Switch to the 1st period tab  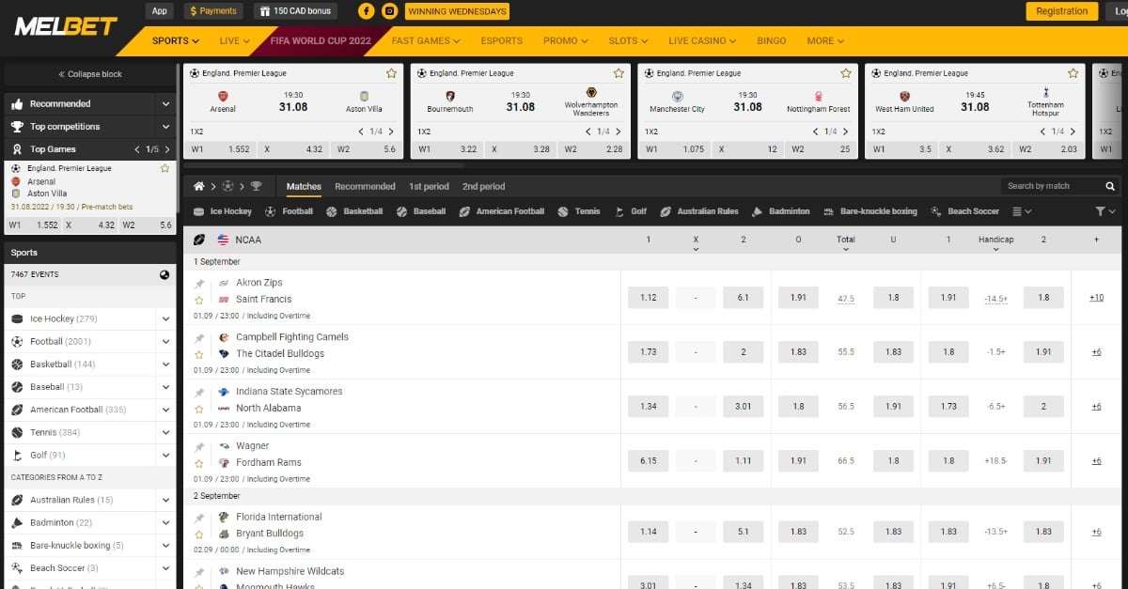[x=430, y=186]
